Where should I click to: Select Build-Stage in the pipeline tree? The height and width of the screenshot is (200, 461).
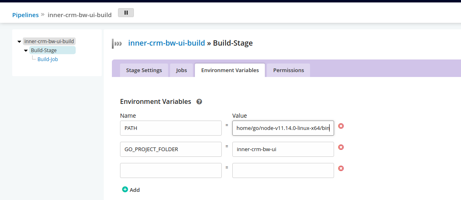(x=44, y=51)
